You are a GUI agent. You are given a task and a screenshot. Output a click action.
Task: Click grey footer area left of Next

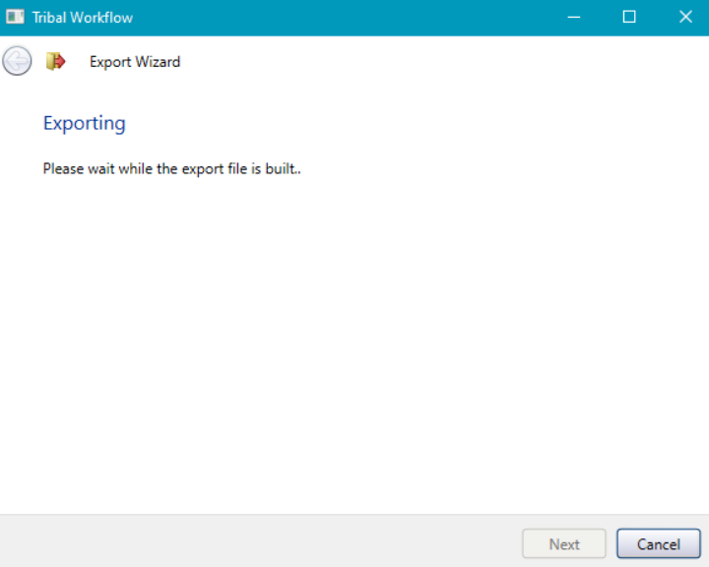coord(256,541)
